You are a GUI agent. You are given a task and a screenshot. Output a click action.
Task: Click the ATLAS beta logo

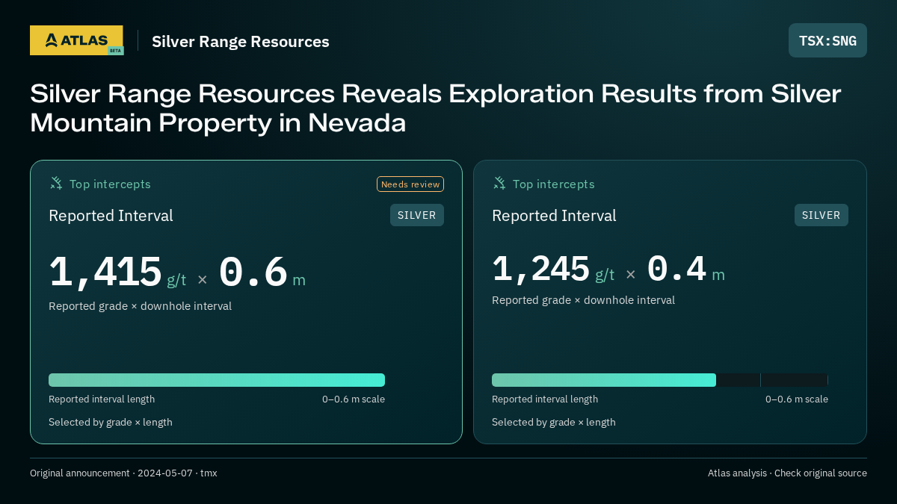[x=76, y=40]
